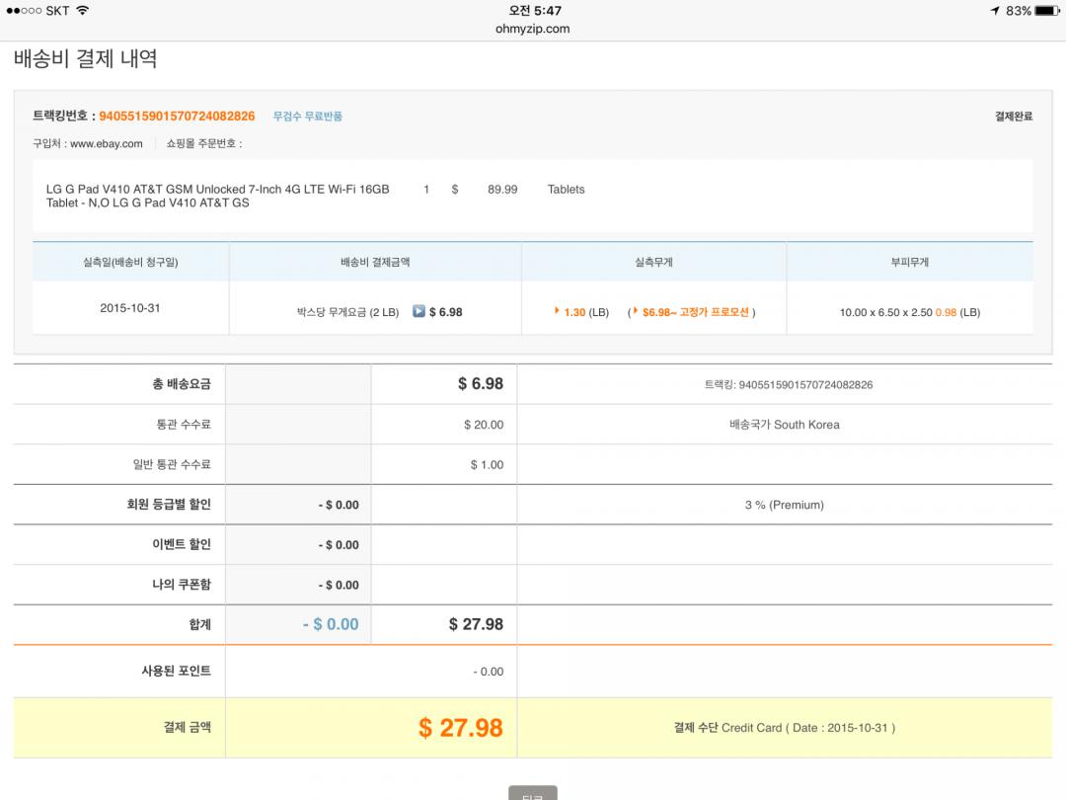This screenshot has width=1066, height=800.
Task: Click the LG G Pad V410 product name
Action: pyautogui.click(x=217, y=196)
